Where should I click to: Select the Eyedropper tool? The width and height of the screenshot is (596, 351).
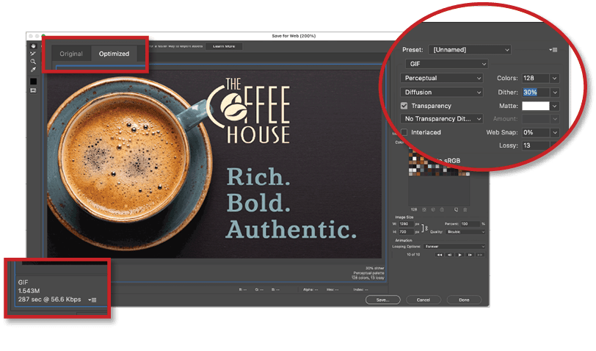[x=34, y=70]
